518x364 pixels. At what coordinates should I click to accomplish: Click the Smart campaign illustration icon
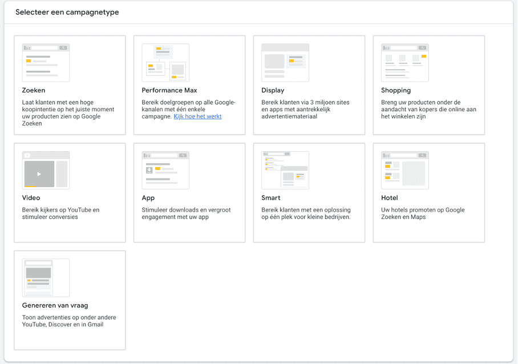pos(285,170)
